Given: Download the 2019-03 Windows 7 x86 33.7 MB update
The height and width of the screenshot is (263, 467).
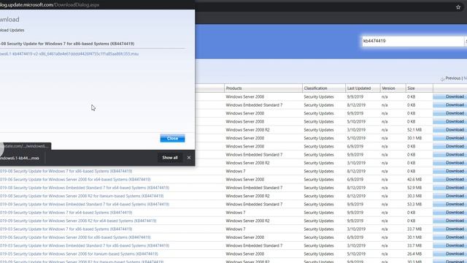Looking at the screenshot, I should click(449, 229).
